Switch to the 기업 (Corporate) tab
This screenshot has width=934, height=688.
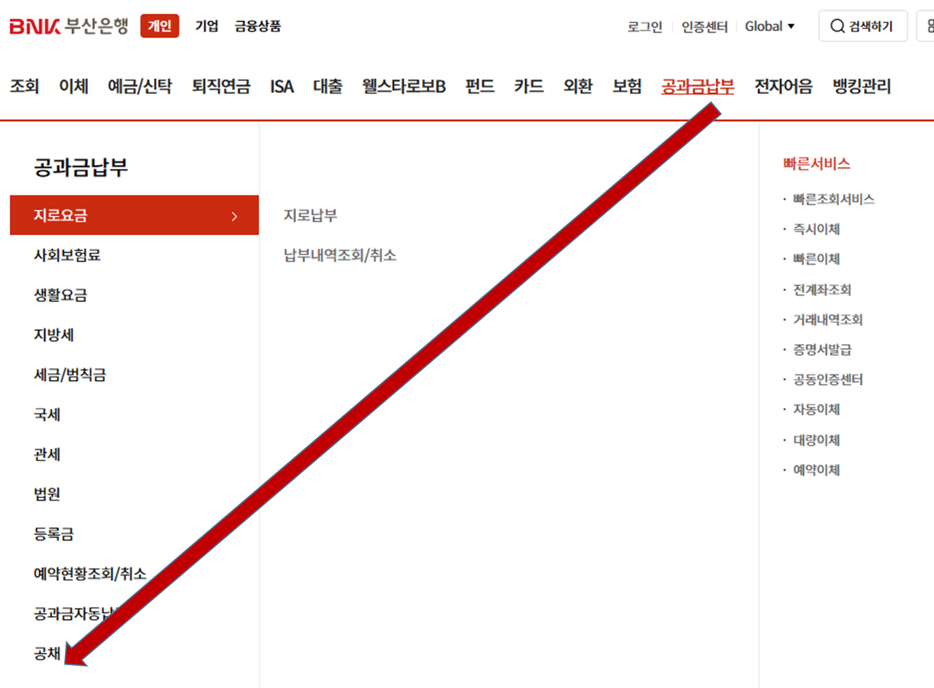[x=206, y=25]
